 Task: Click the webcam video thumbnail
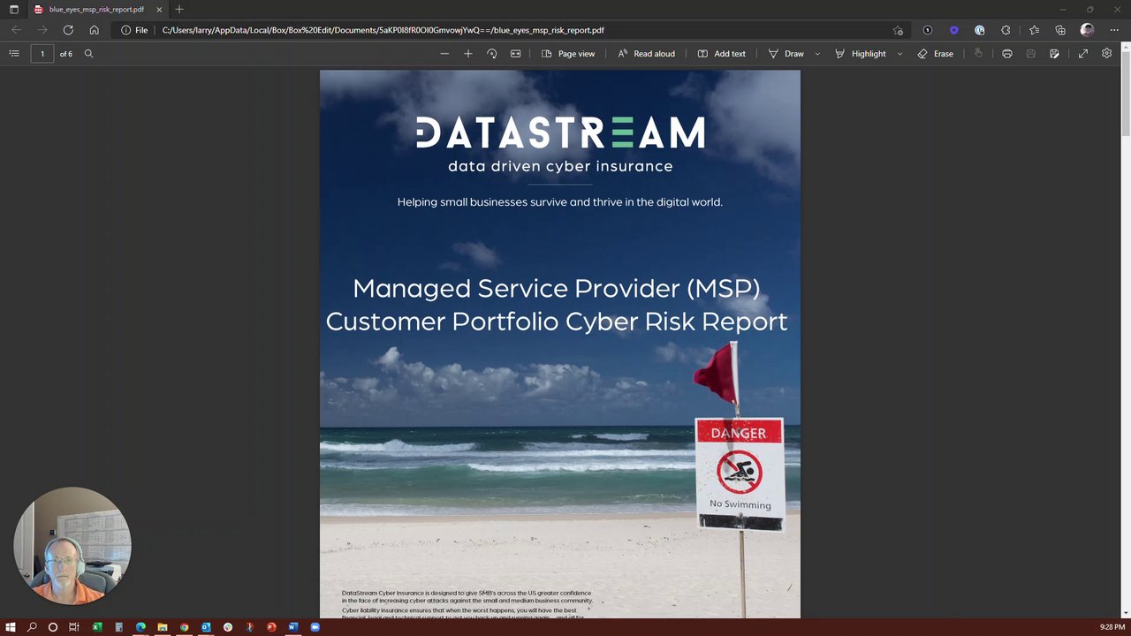click(72, 546)
